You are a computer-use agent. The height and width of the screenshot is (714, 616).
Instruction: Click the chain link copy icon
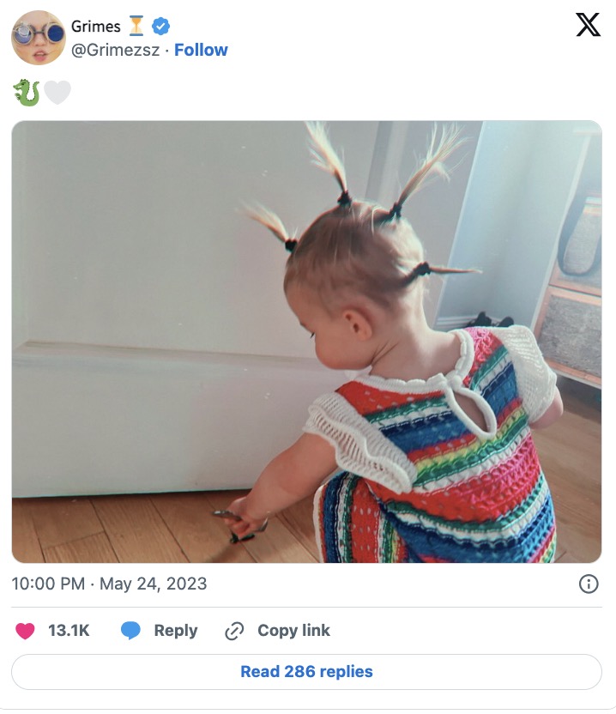tap(234, 631)
